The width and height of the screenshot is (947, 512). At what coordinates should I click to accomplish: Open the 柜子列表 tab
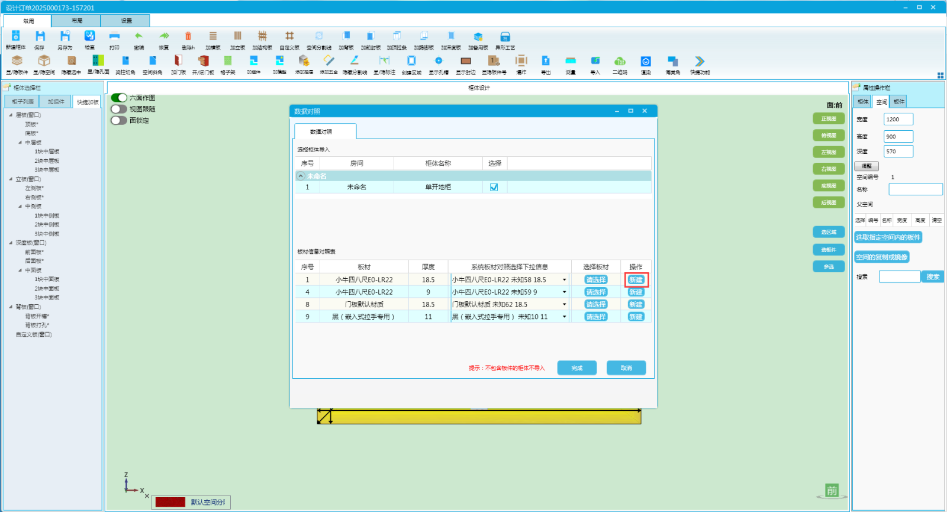coord(22,102)
